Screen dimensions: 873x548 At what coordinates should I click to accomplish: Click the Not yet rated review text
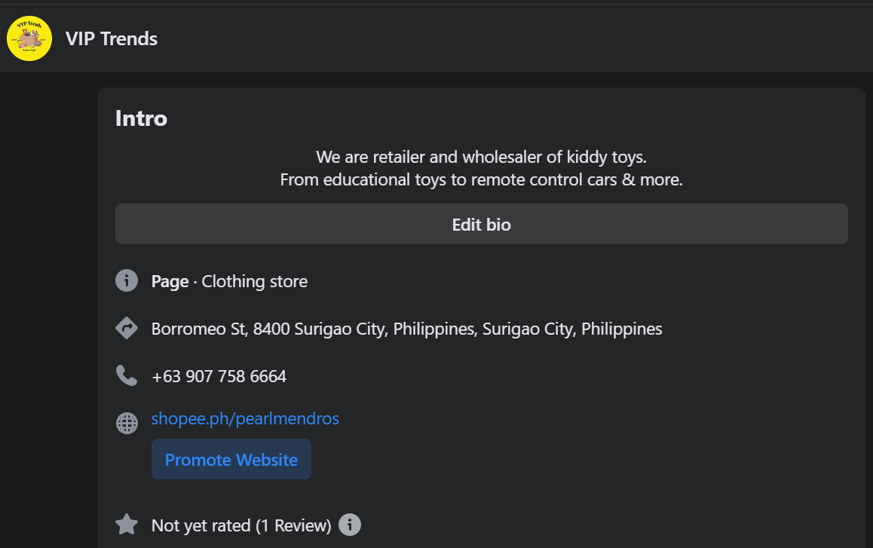[x=241, y=525]
